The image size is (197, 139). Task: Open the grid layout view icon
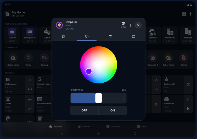[x=184, y=14]
